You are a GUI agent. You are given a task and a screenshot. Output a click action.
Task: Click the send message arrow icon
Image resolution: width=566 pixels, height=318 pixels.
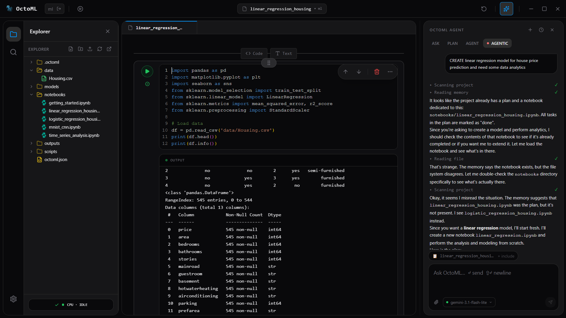pyautogui.click(x=550, y=302)
